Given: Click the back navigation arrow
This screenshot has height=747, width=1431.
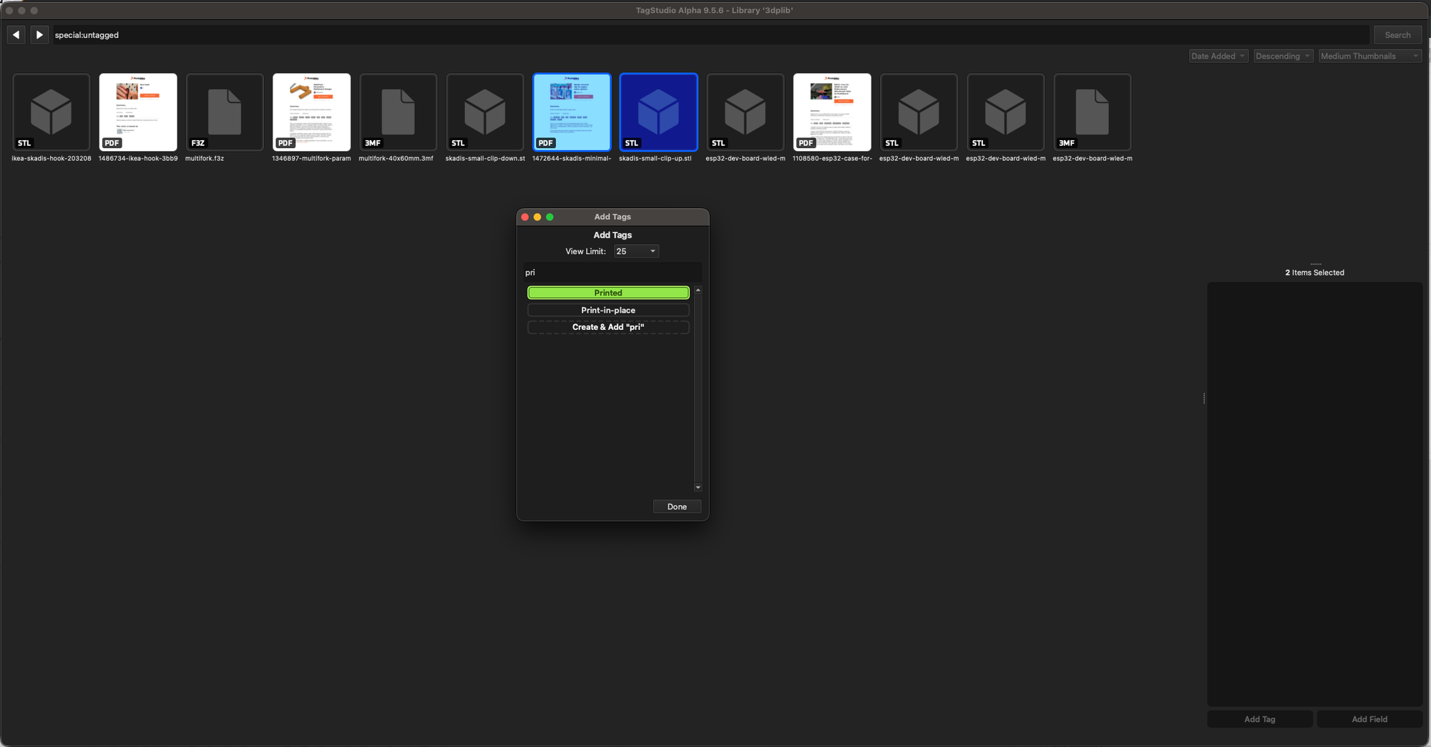Looking at the screenshot, I should tap(16, 34).
